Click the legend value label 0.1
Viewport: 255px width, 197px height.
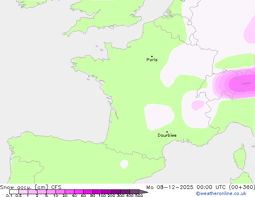click(x=9, y=195)
